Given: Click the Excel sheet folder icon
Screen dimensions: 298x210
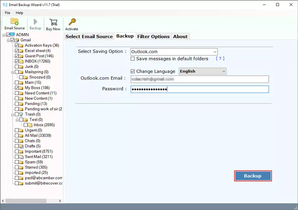Looking at the screenshot, I should [x=21, y=51].
